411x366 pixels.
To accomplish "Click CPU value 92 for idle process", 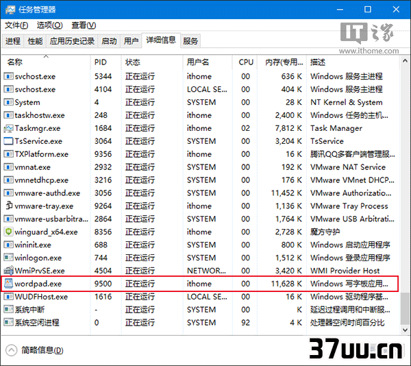I will (x=246, y=323).
